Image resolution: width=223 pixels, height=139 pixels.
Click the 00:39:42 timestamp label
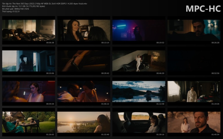(x=105, y=73)
